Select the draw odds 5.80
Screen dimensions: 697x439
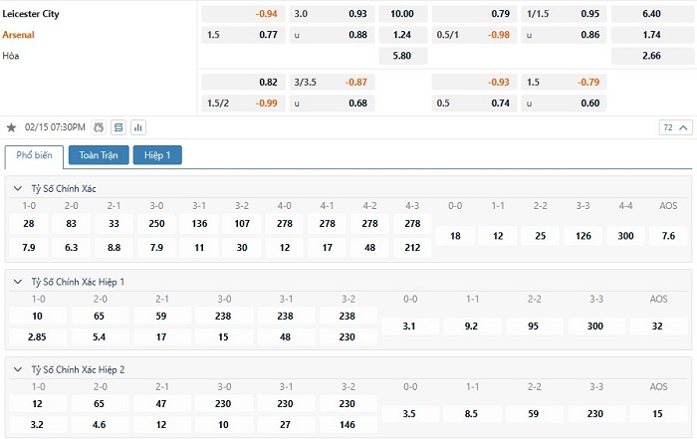(x=402, y=56)
